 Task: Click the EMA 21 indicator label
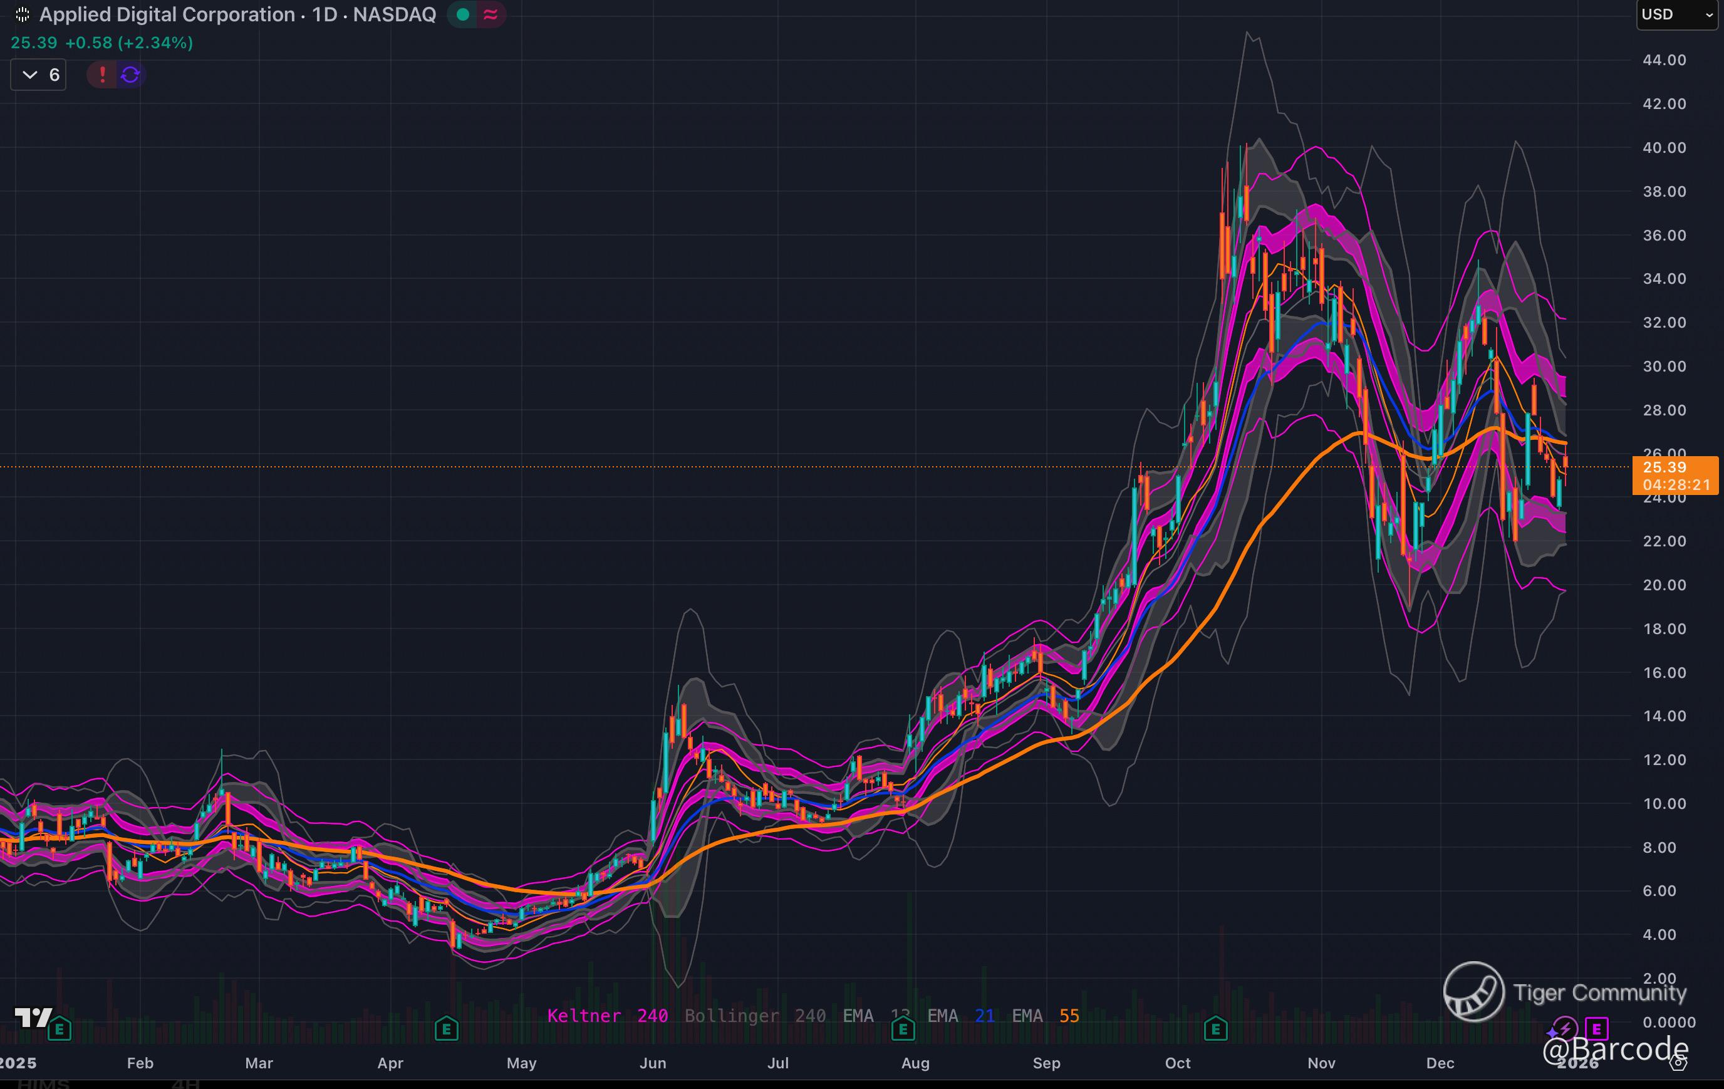click(960, 1015)
